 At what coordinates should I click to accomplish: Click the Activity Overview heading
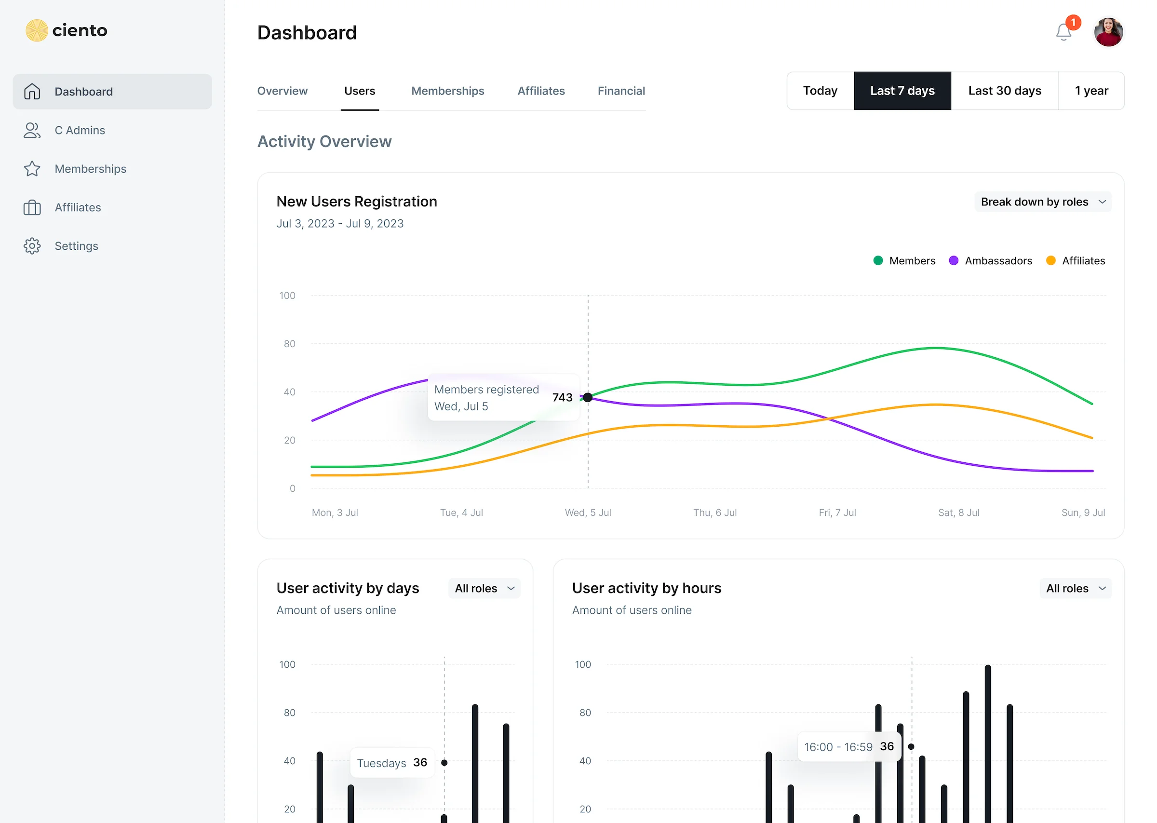(x=324, y=141)
